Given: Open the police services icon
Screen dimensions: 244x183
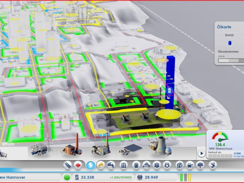Looking at the screenshot, I should (167, 165).
